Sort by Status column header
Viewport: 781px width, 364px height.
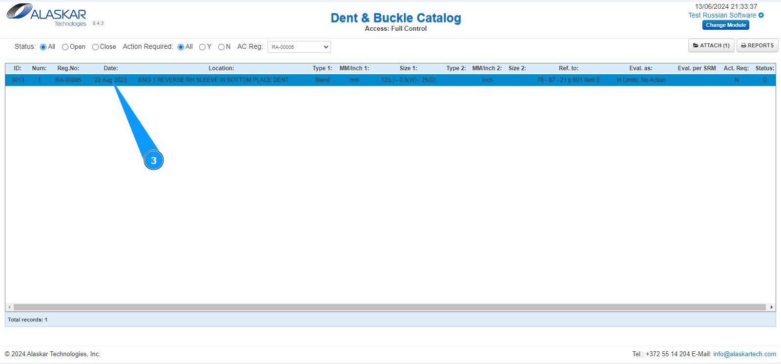click(765, 68)
